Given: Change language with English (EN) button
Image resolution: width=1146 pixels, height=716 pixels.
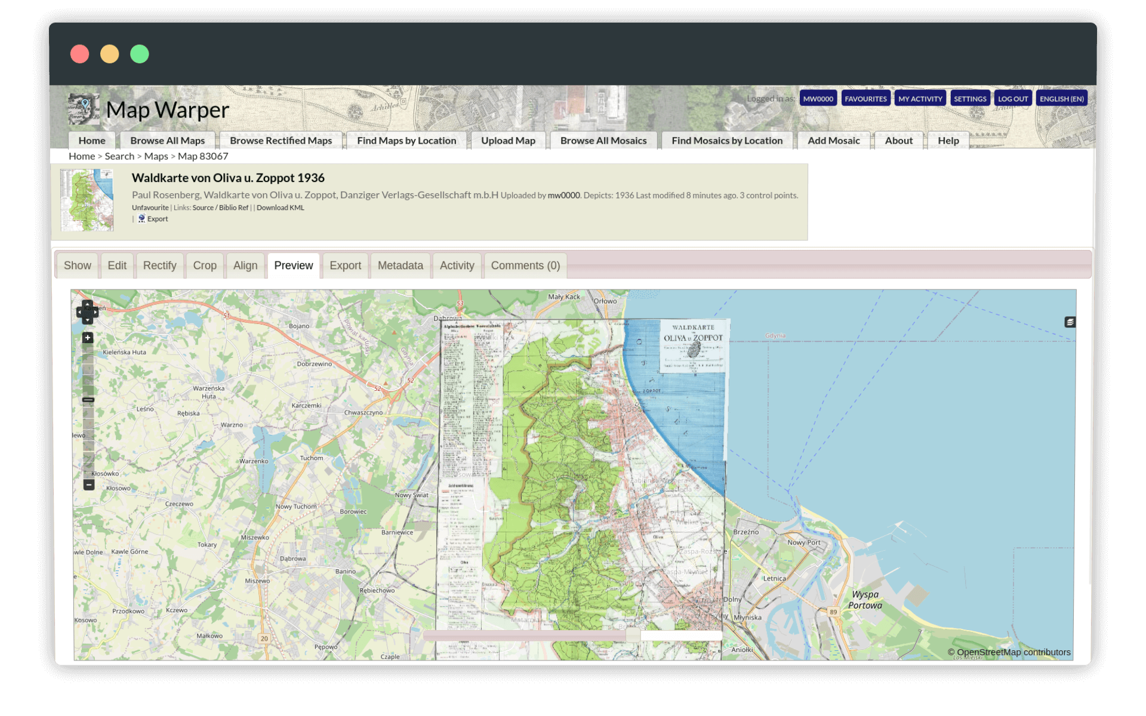Looking at the screenshot, I should pos(1062,98).
